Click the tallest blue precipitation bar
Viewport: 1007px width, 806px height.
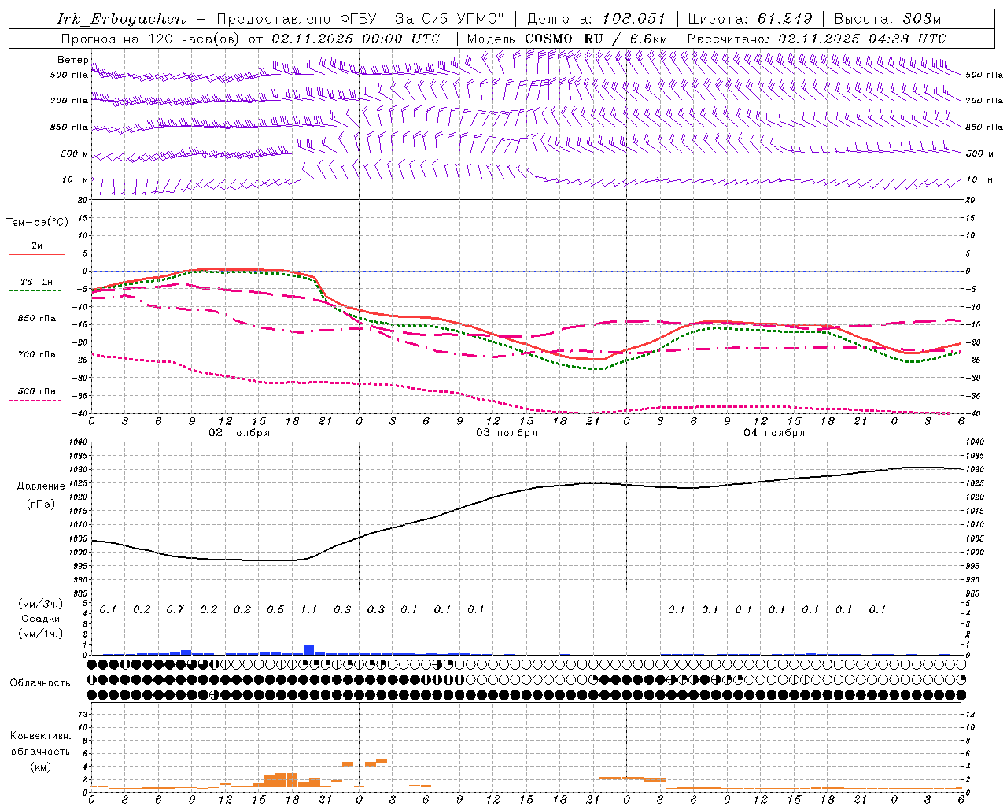click(x=309, y=650)
